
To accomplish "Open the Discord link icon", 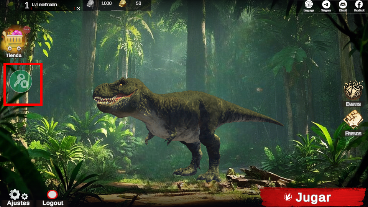I will (343, 4).
